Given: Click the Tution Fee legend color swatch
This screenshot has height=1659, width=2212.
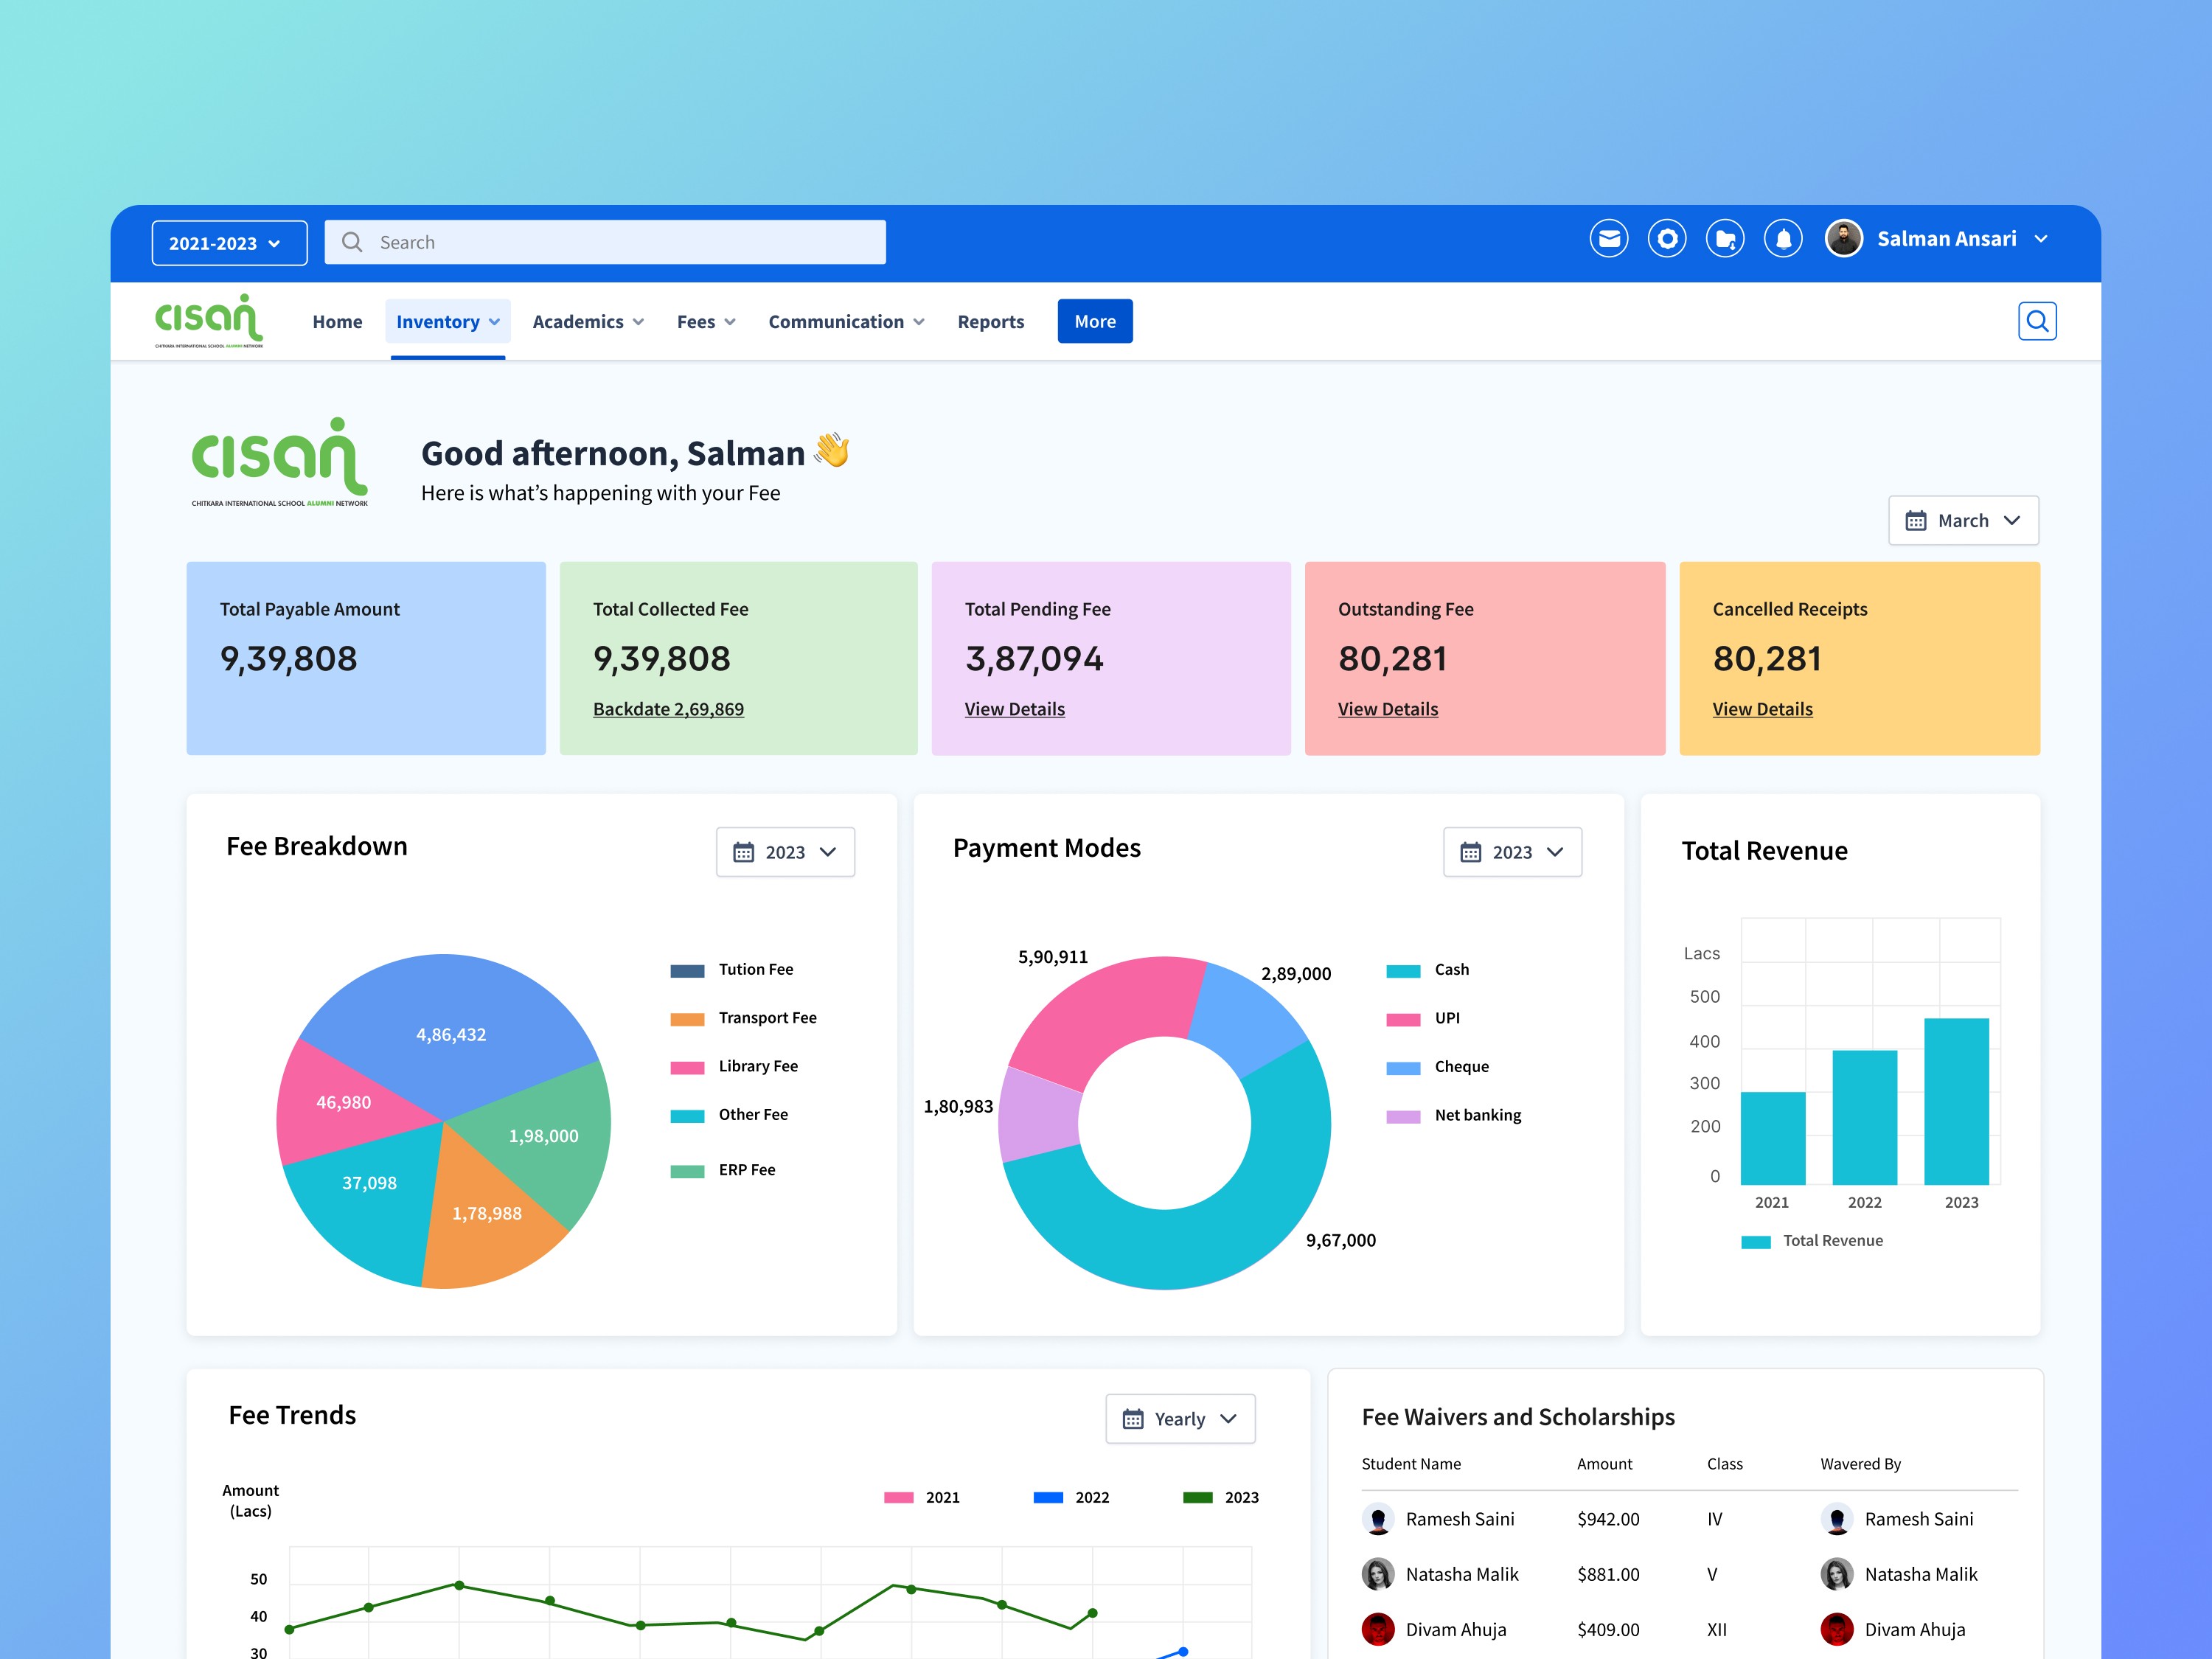Looking at the screenshot, I should 687,970.
